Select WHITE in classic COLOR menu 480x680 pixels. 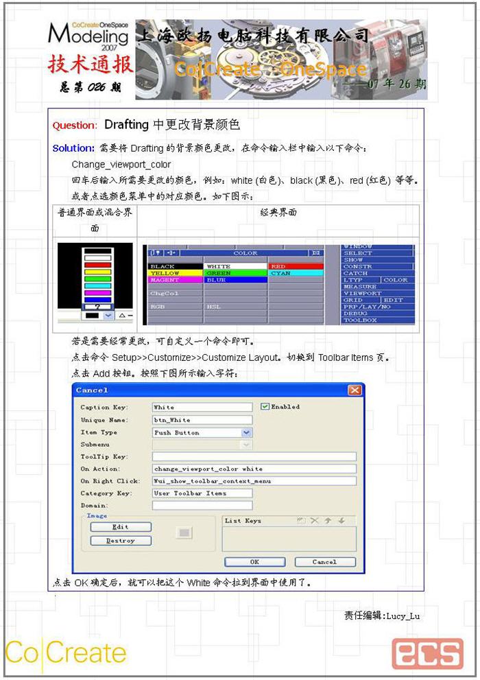click(235, 266)
